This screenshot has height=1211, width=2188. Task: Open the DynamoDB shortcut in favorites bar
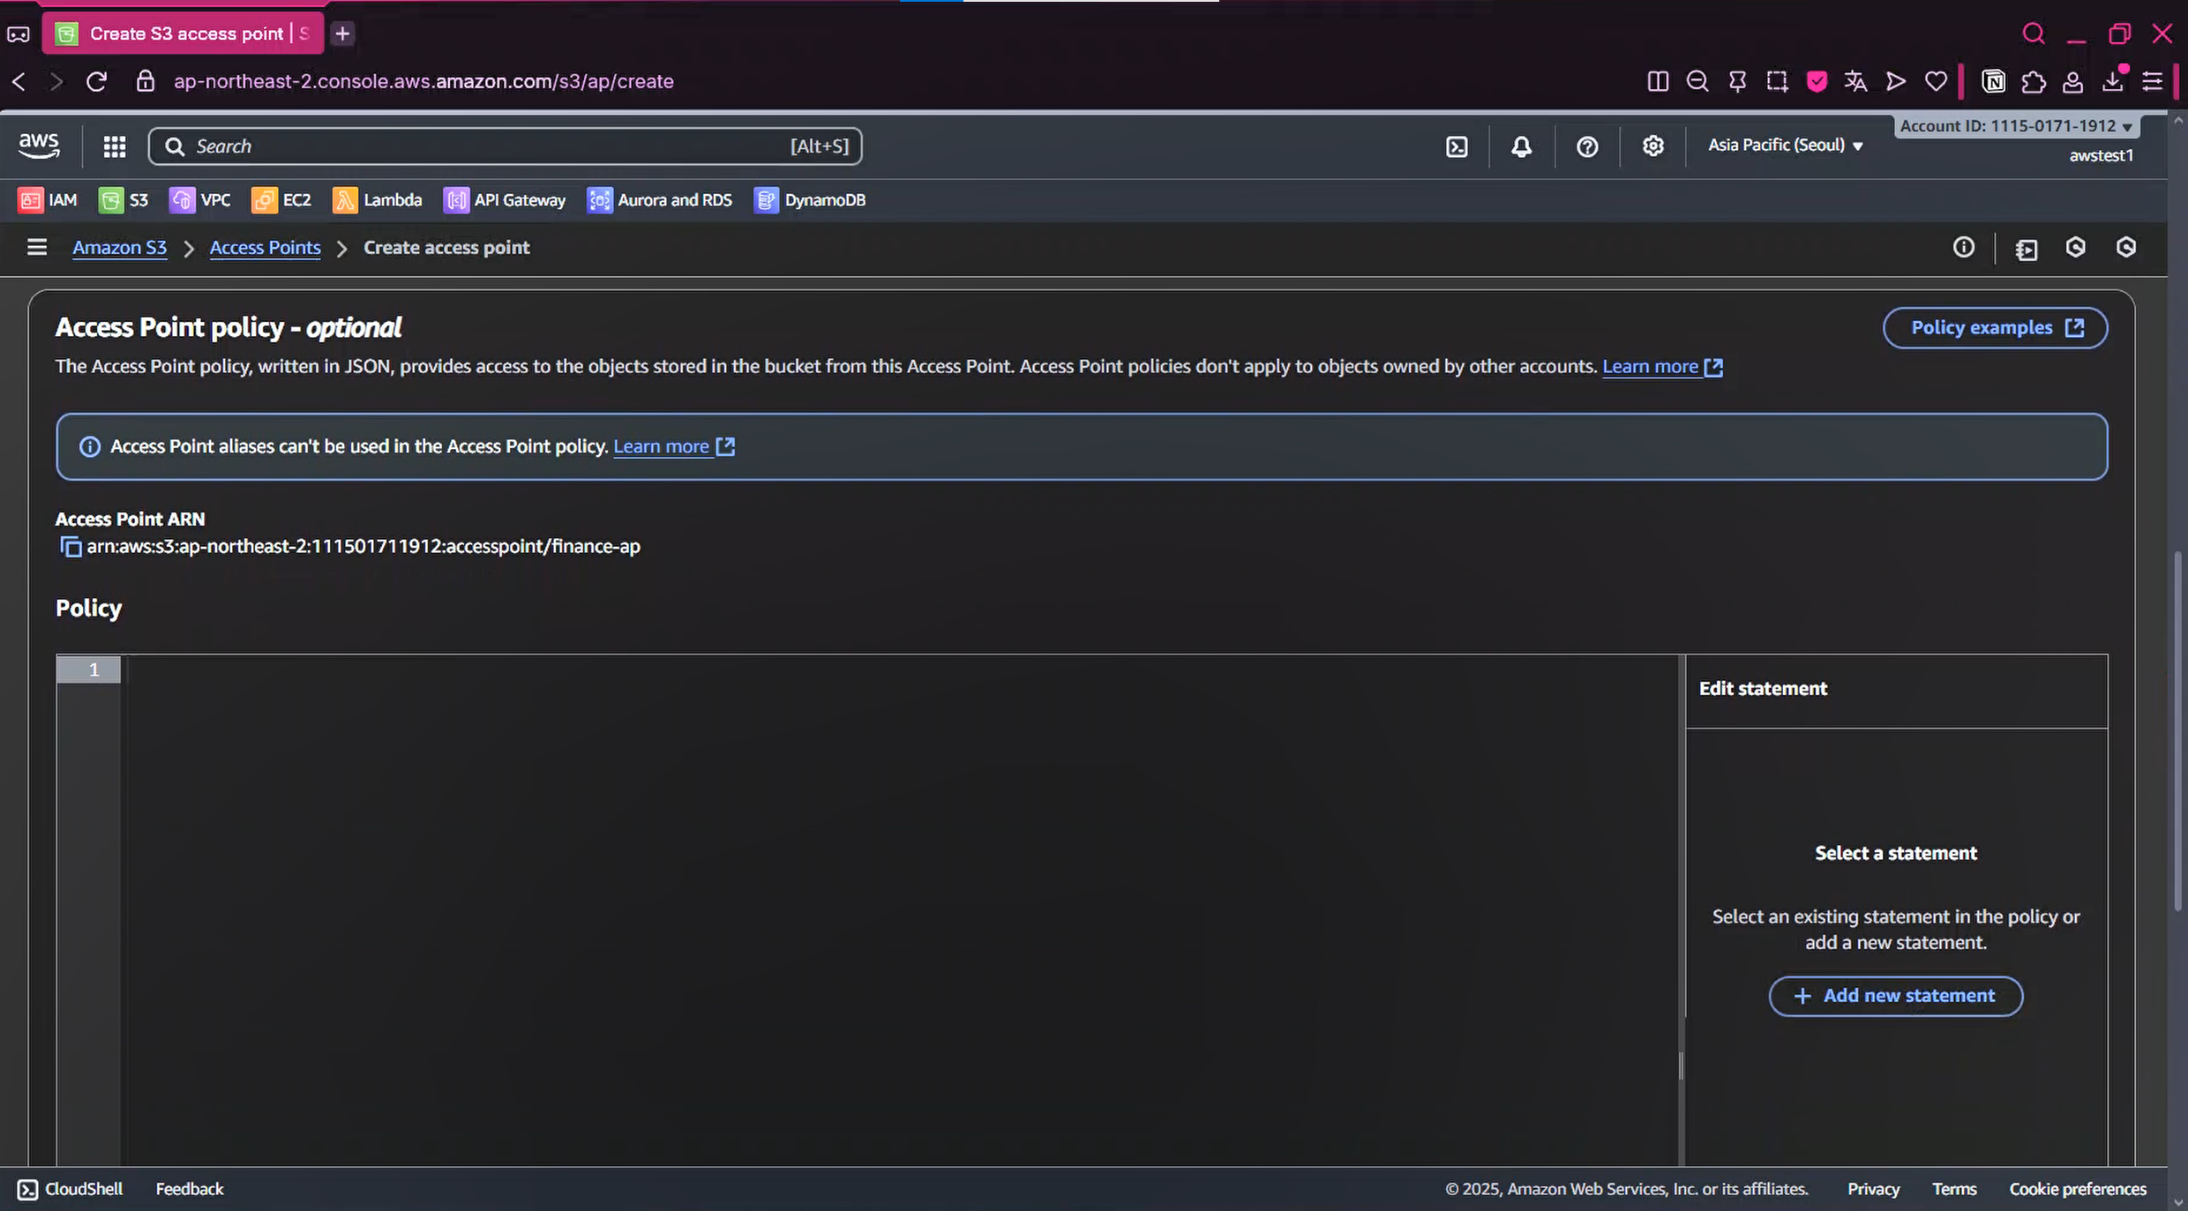[x=810, y=200]
